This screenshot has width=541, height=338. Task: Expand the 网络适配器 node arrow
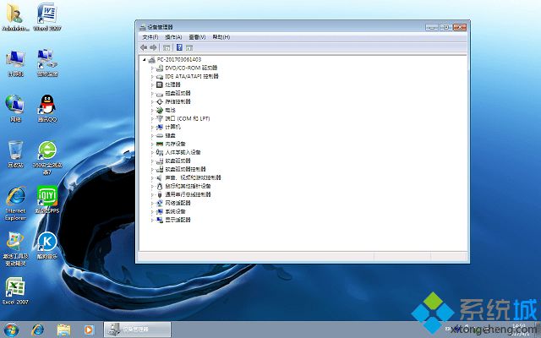(x=152, y=203)
